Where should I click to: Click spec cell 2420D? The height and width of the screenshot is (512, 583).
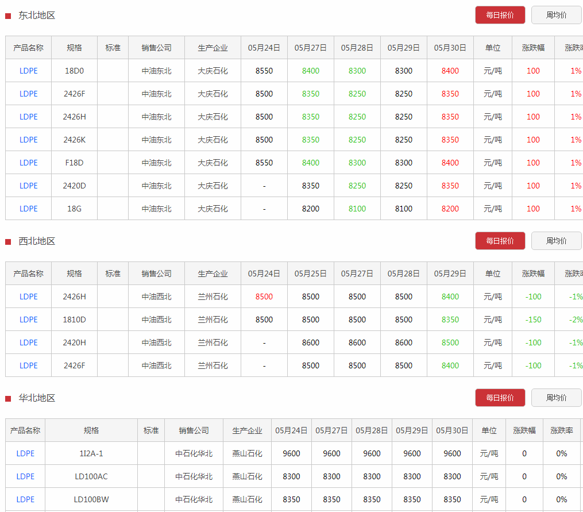74,186
